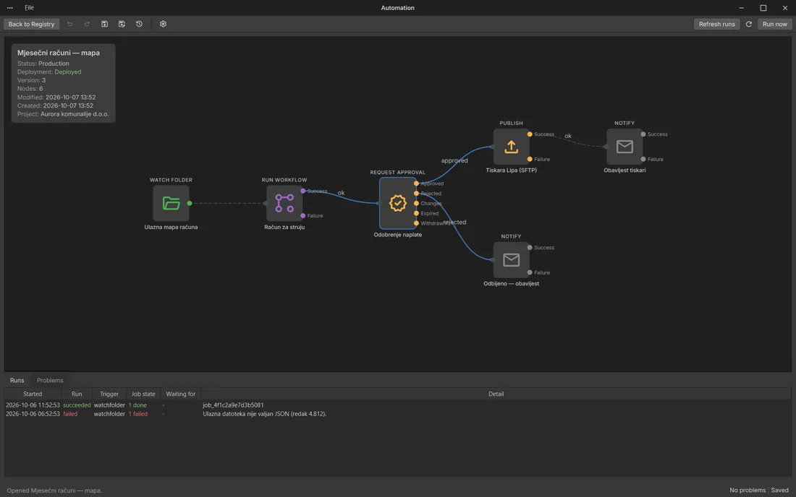Select the Watch Folder node icon
This screenshot has height=497, width=796.
(171, 203)
